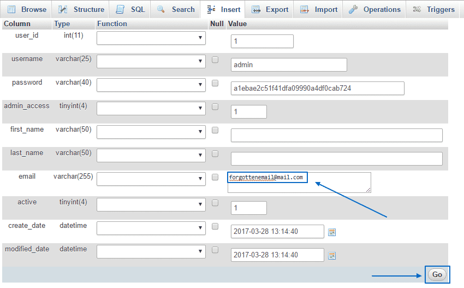
Task: Toggle Null checkbox for password
Action: click(215, 83)
